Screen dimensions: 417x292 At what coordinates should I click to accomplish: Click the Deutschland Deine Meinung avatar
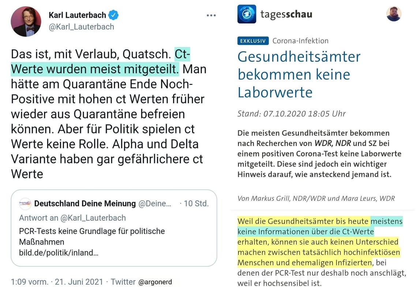coord(26,203)
